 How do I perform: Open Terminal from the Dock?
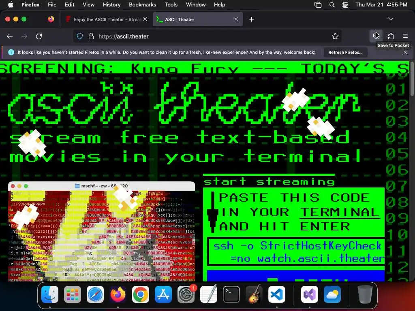231,294
